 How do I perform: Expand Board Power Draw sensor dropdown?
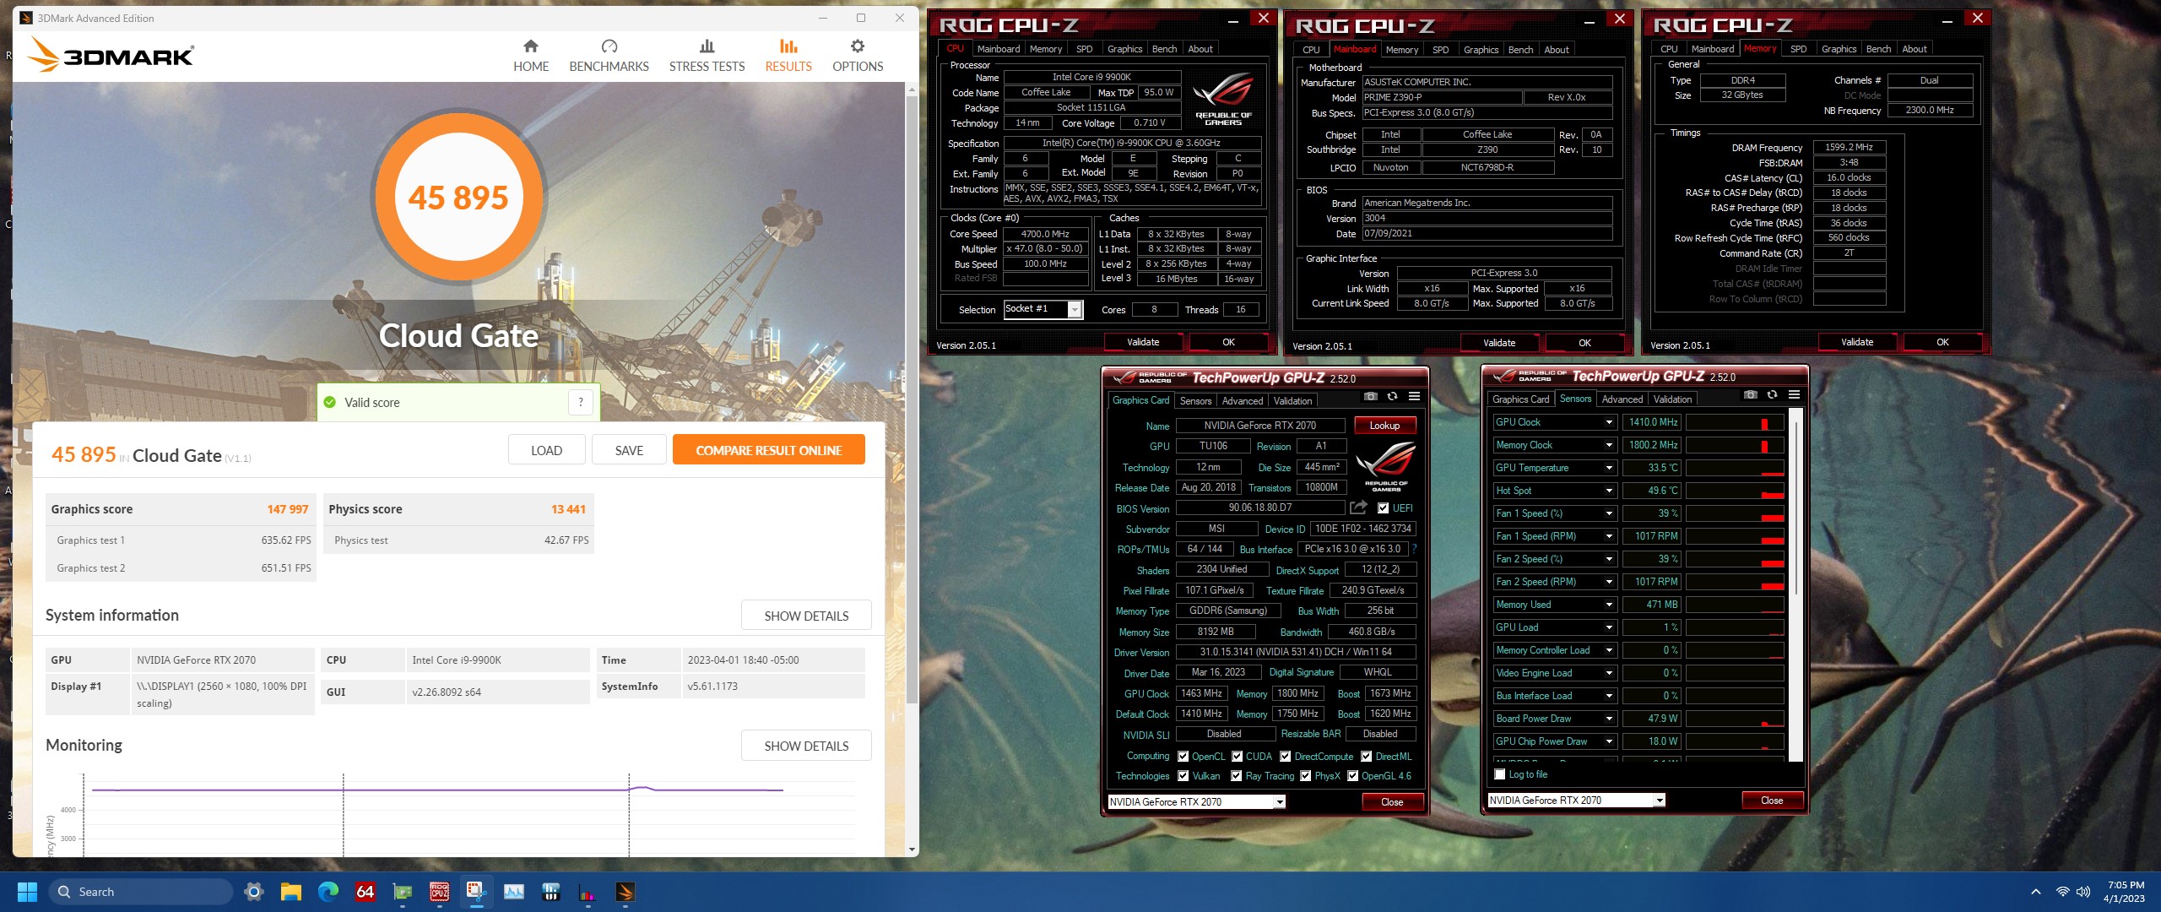click(x=1609, y=719)
